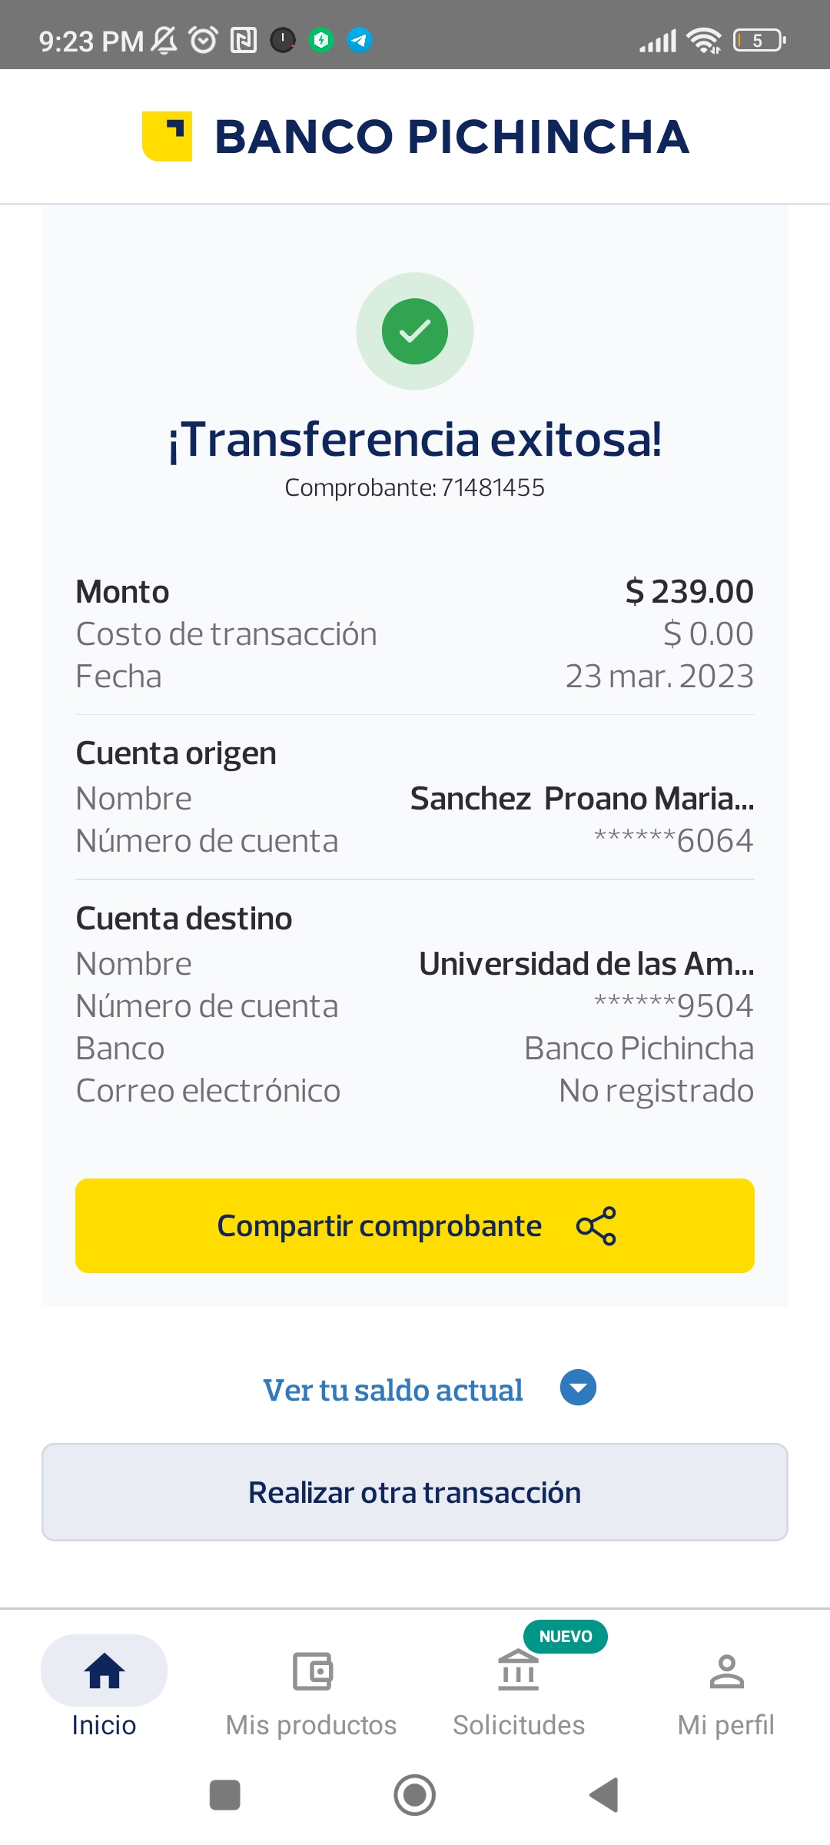Image resolution: width=830 pixels, height=1845 pixels.
Task: Tap the Telegram notification icon
Action: (x=359, y=39)
